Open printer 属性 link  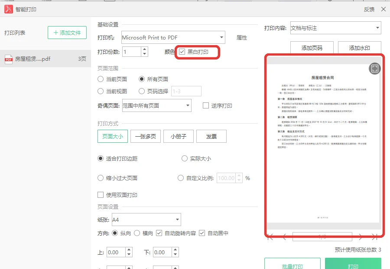click(x=242, y=38)
